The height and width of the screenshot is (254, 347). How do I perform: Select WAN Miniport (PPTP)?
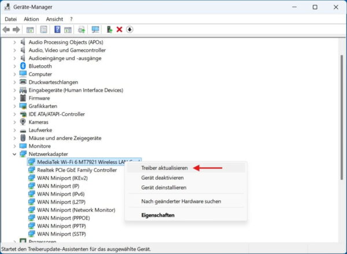[x=61, y=226]
